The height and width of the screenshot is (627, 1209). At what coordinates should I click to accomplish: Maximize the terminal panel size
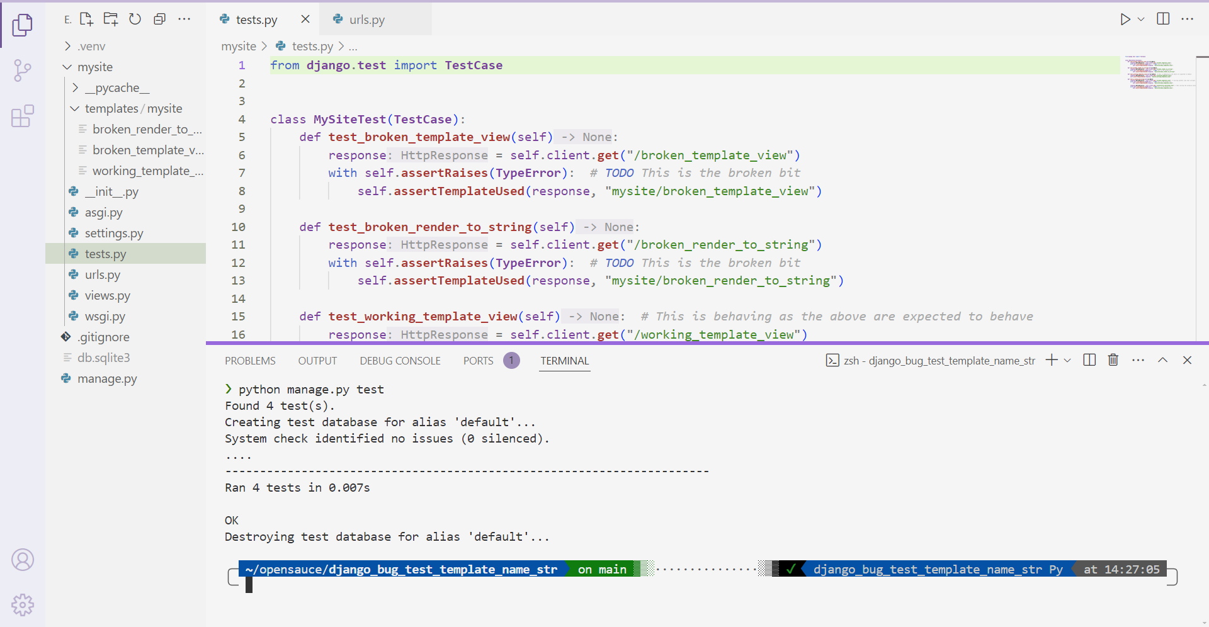click(x=1162, y=360)
